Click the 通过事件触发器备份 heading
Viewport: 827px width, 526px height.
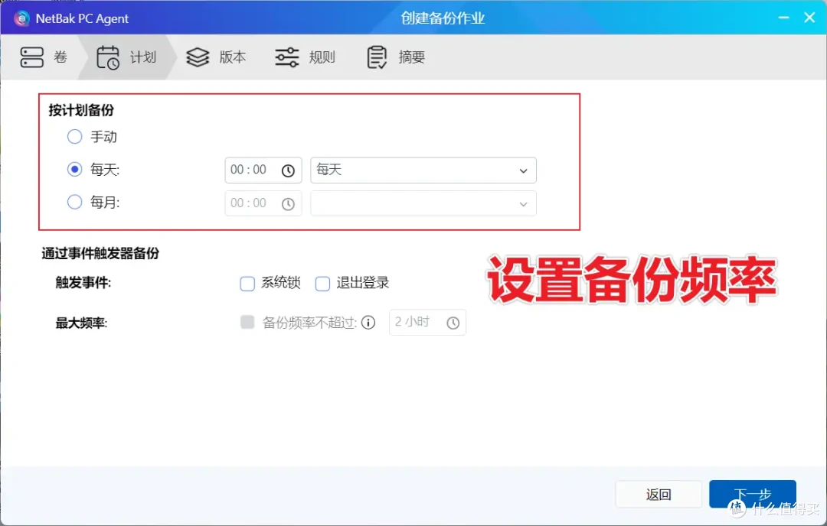point(100,254)
